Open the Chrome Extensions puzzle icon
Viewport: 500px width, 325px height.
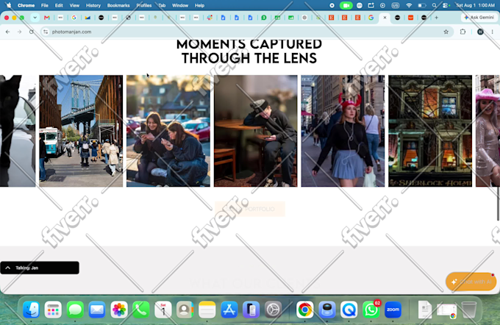click(x=463, y=32)
